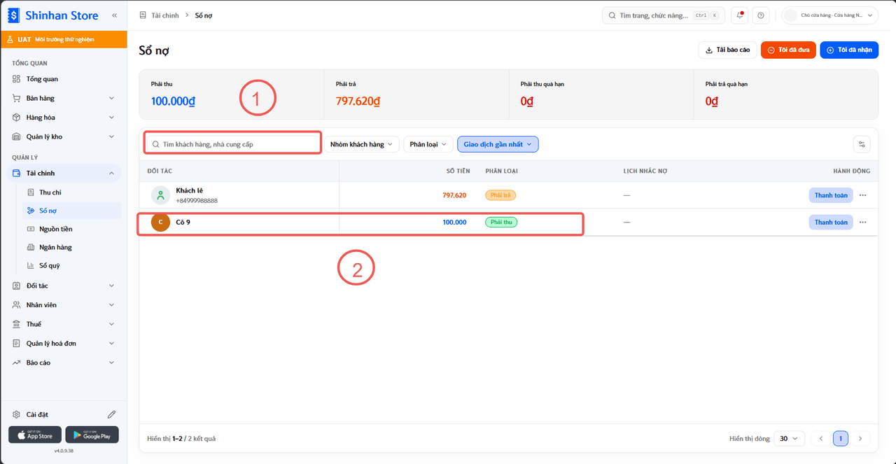Click the Khách lẻ avatar icon
The height and width of the screenshot is (464, 896).
pos(160,195)
